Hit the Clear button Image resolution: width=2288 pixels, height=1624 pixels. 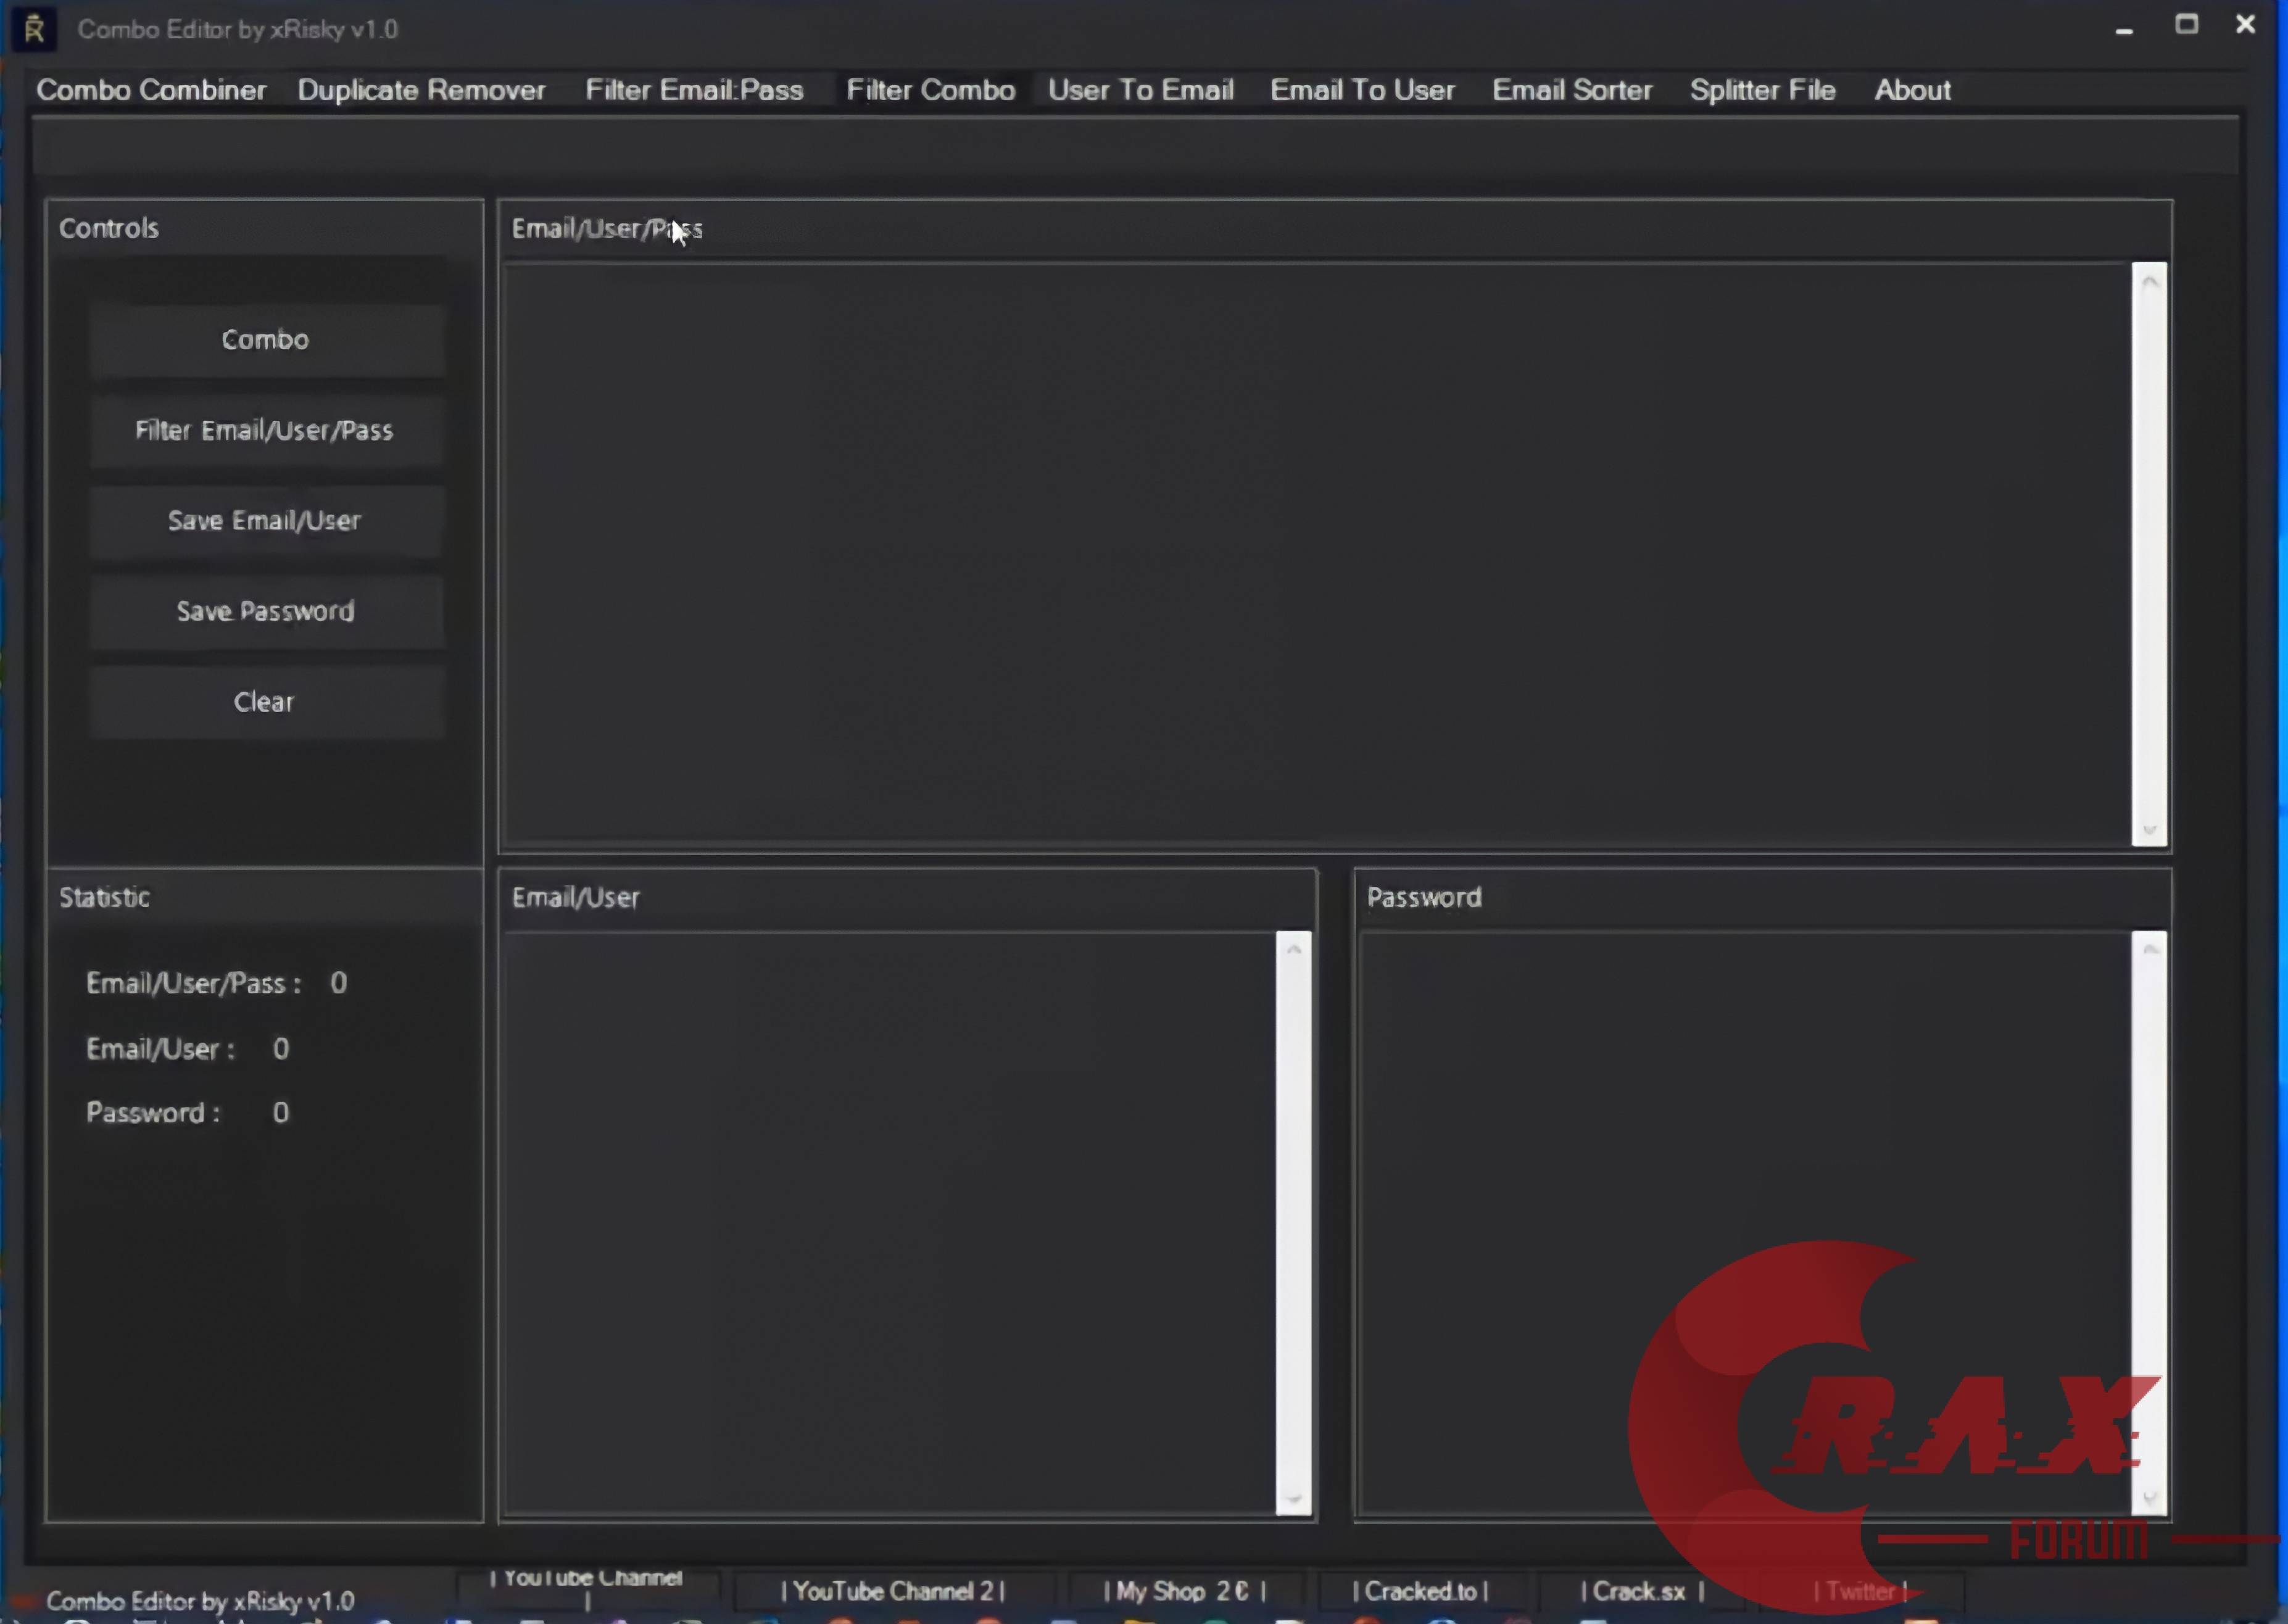click(x=265, y=702)
